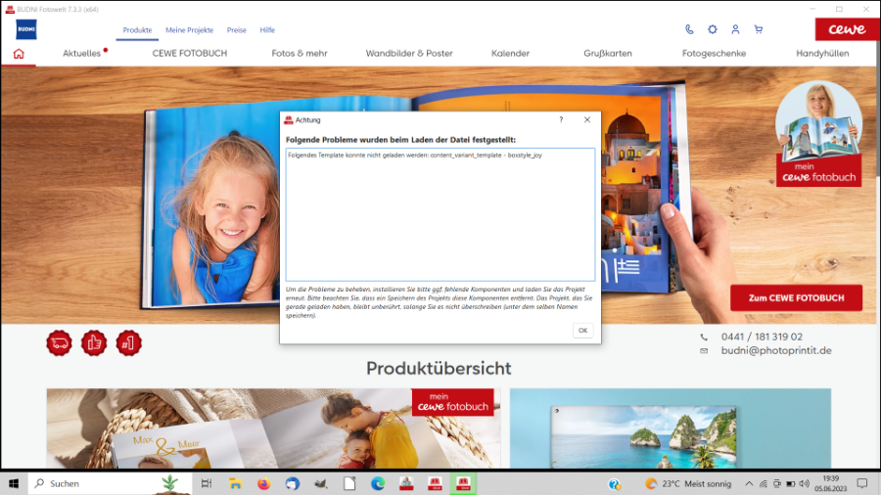881x495 pixels.
Task: Open the Grußkarten category
Action: [x=607, y=54]
